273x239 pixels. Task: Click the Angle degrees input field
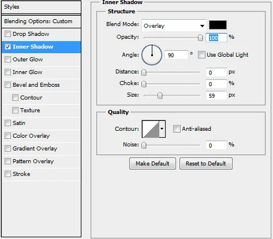tap(177, 55)
